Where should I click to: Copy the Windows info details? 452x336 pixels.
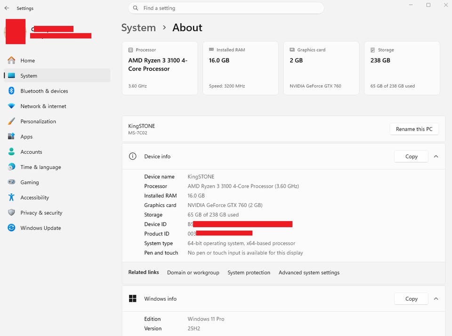[411, 298]
